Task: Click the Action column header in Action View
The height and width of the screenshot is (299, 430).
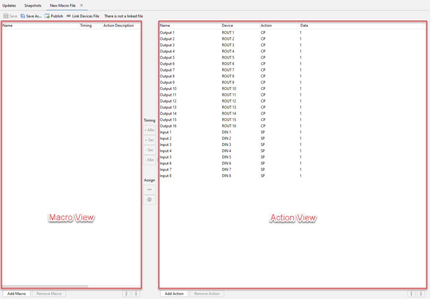Action: 279,26
